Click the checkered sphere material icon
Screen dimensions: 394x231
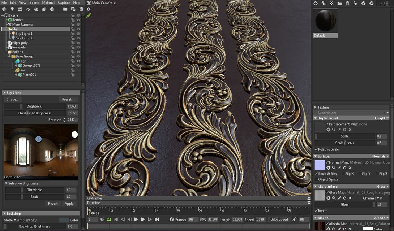click(x=332, y=4)
